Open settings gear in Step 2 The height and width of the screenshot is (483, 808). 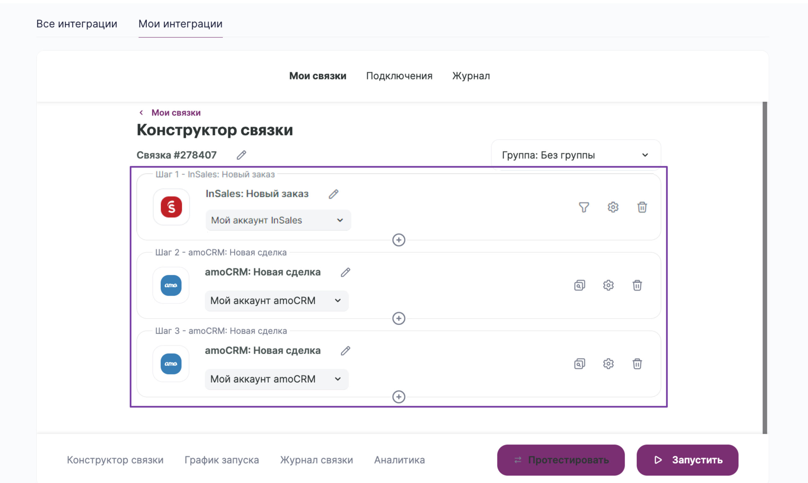pos(608,285)
